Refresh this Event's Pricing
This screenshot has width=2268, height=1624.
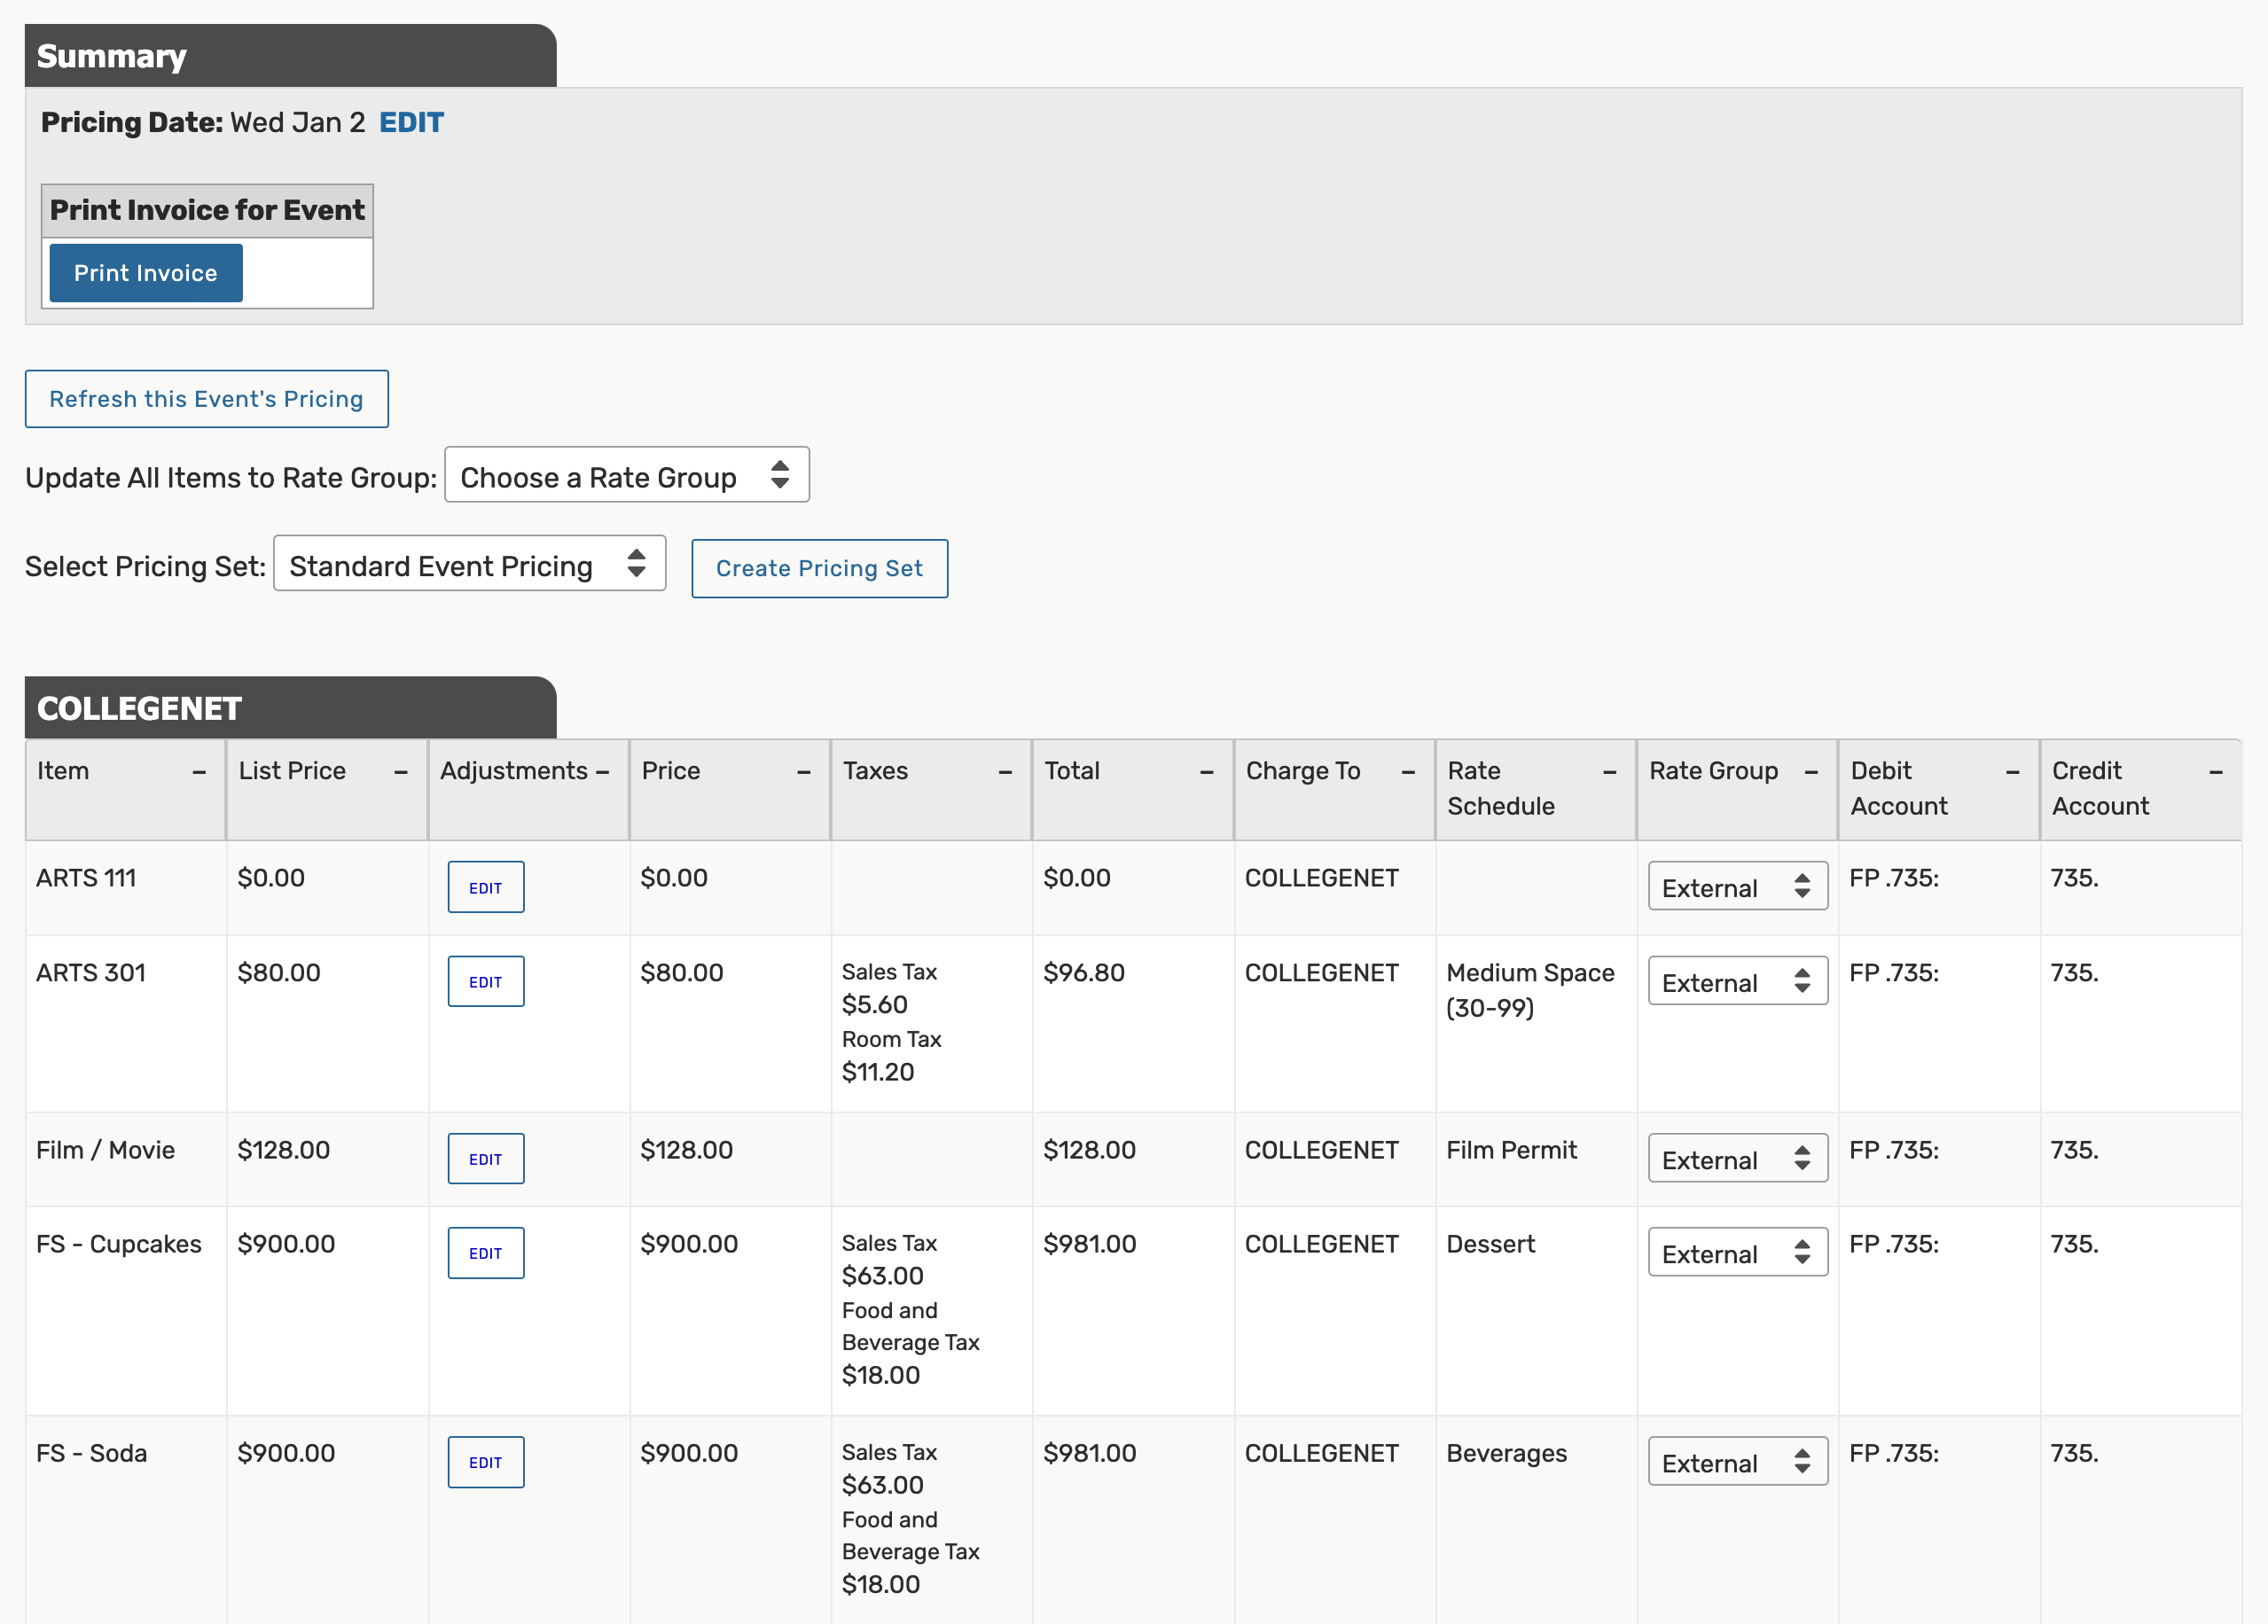tap(206, 399)
